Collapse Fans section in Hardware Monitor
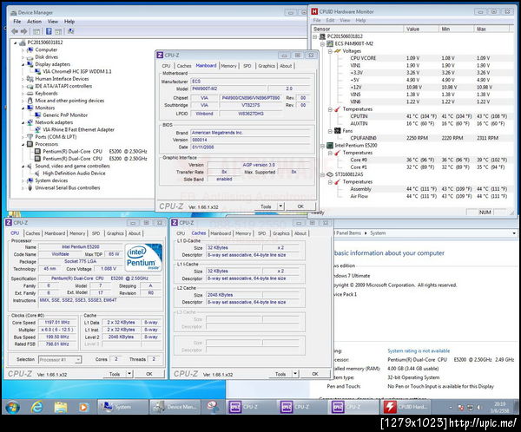 tap(330, 131)
